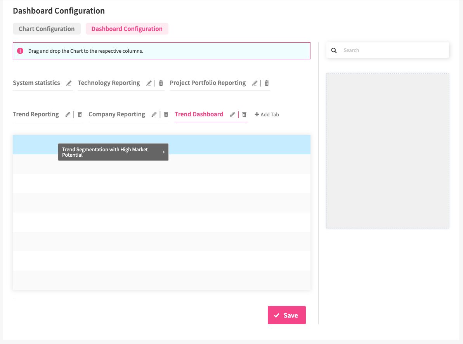463x344 pixels.
Task: Edit the Trend Dashboard tab name
Action: point(232,114)
